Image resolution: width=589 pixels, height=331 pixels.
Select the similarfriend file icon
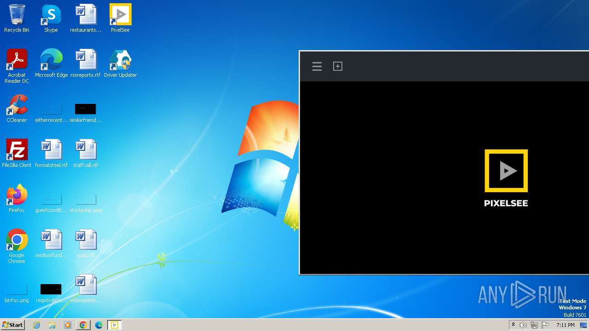[86, 113]
